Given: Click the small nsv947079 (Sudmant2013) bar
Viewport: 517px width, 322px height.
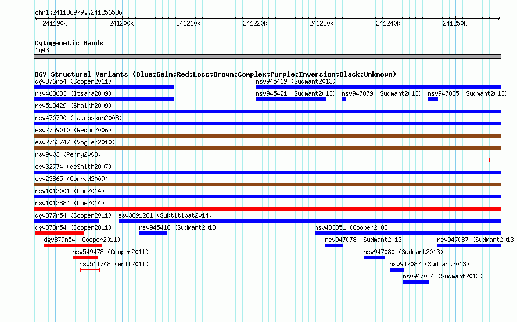Looking at the screenshot, I should pos(344,99).
